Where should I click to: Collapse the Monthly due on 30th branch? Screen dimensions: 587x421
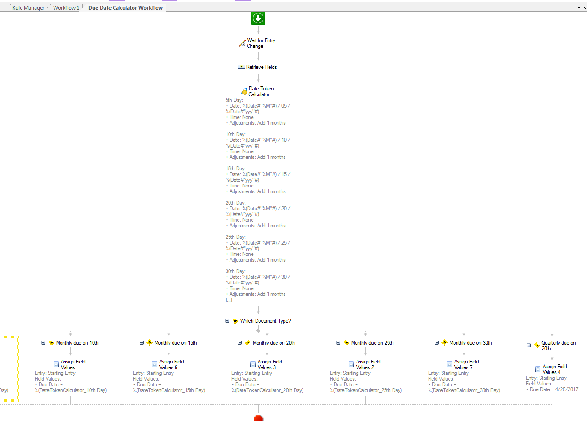[436, 343]
